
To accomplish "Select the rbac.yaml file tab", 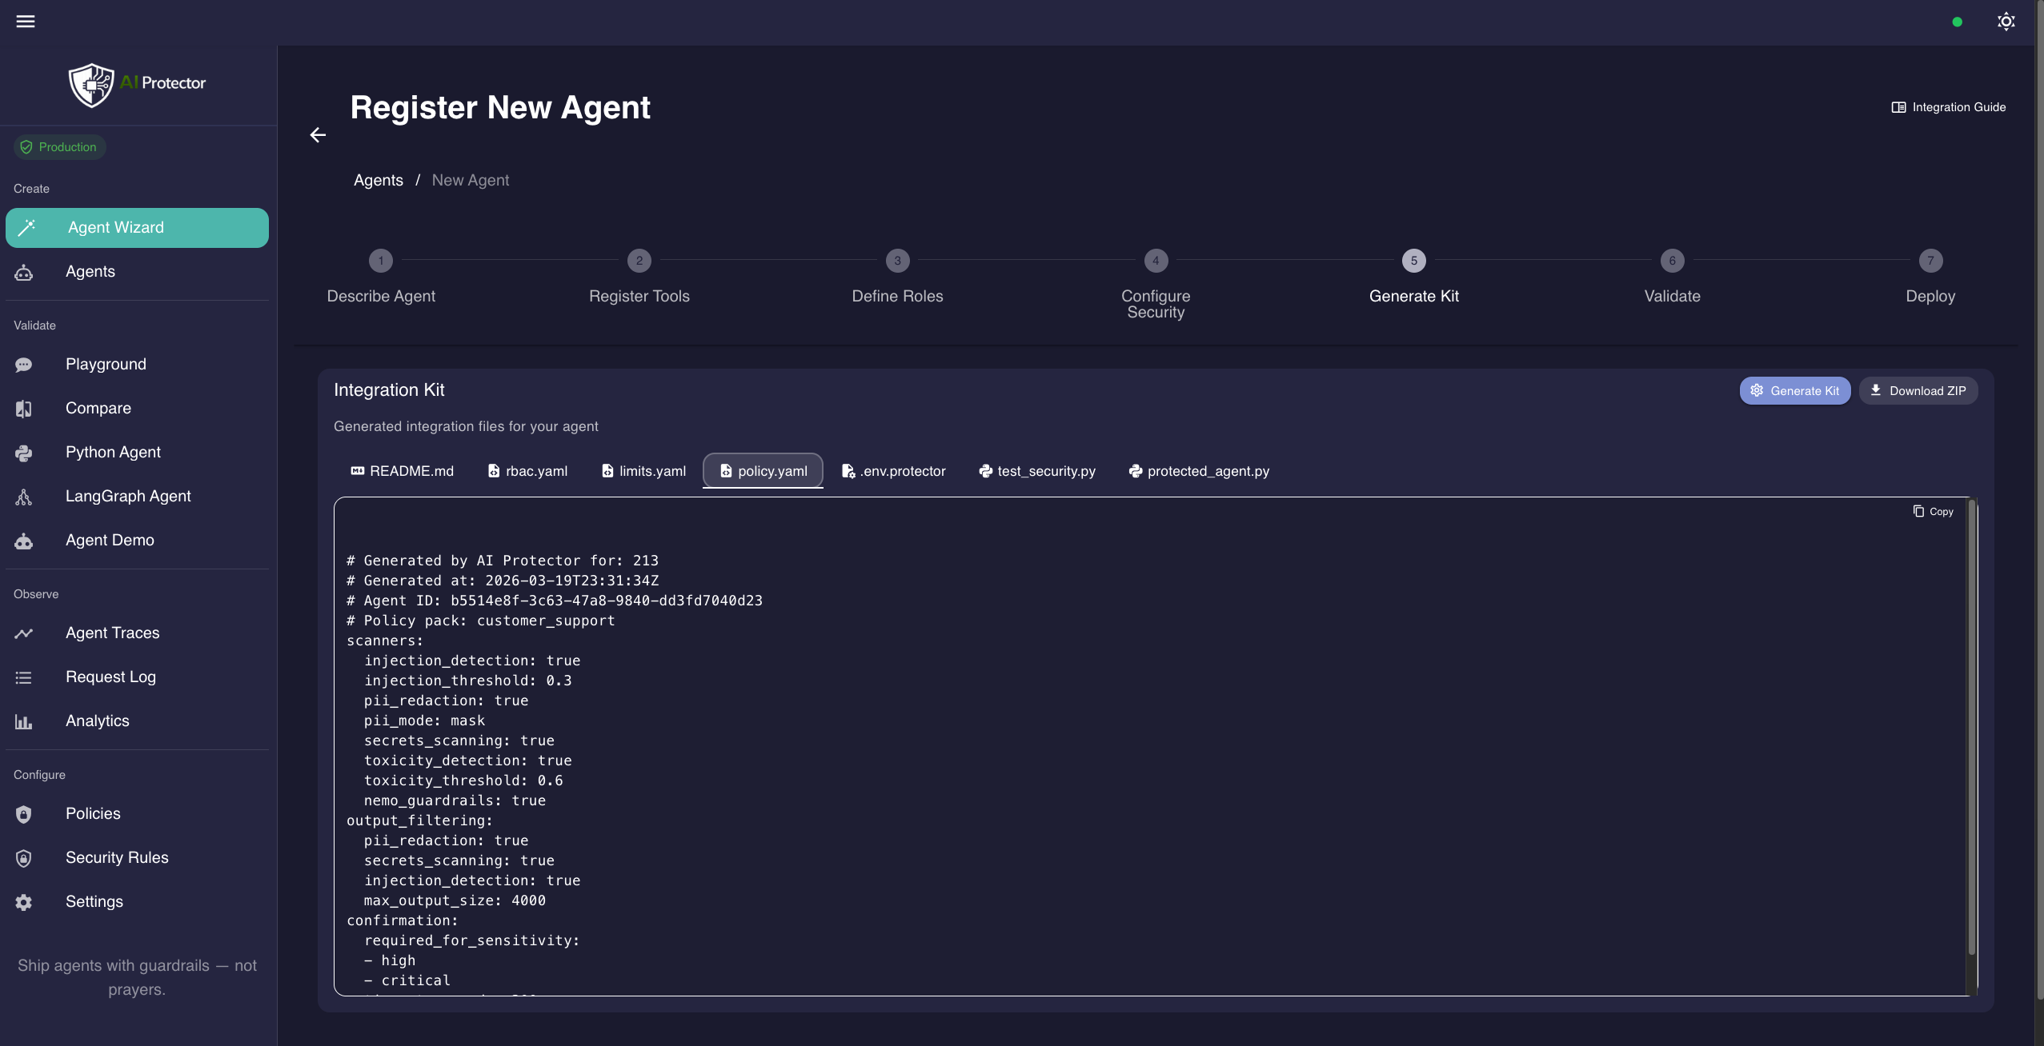I will pos(527,471).
